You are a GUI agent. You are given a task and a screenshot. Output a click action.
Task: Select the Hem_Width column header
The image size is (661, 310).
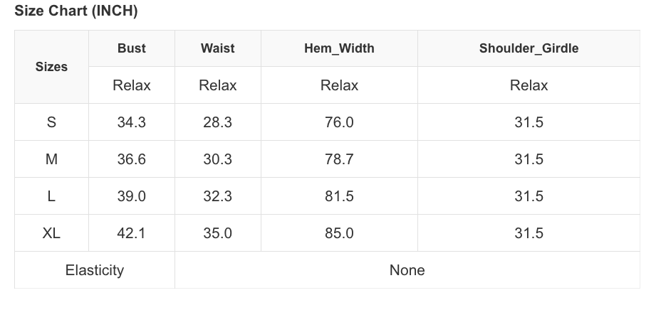tap(338, 48)
